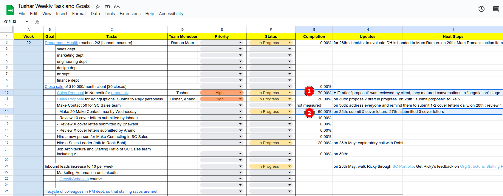Open the Format menu

(79, 14)
